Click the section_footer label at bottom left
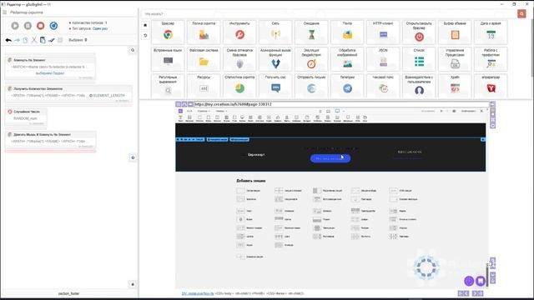Viewport: 534px width, 300px height. (68, 293)
